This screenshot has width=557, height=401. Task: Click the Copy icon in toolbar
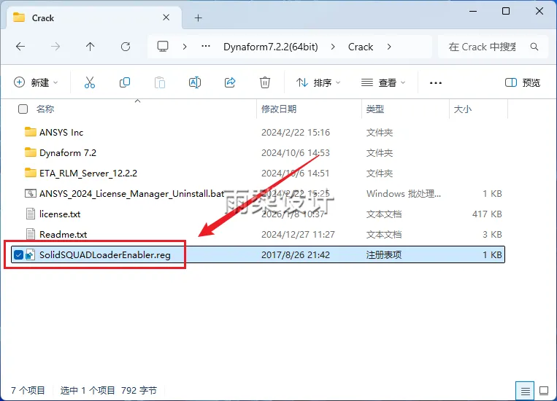(125, 82)
